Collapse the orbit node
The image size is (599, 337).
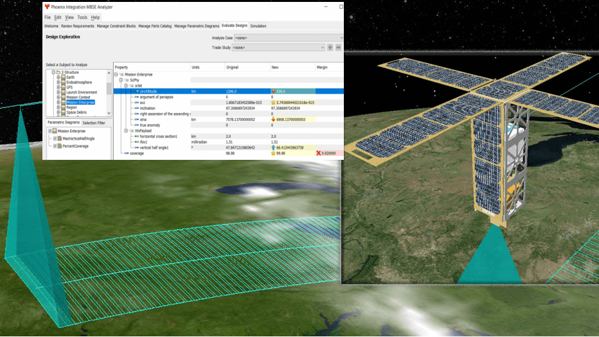tap(126, 85)
